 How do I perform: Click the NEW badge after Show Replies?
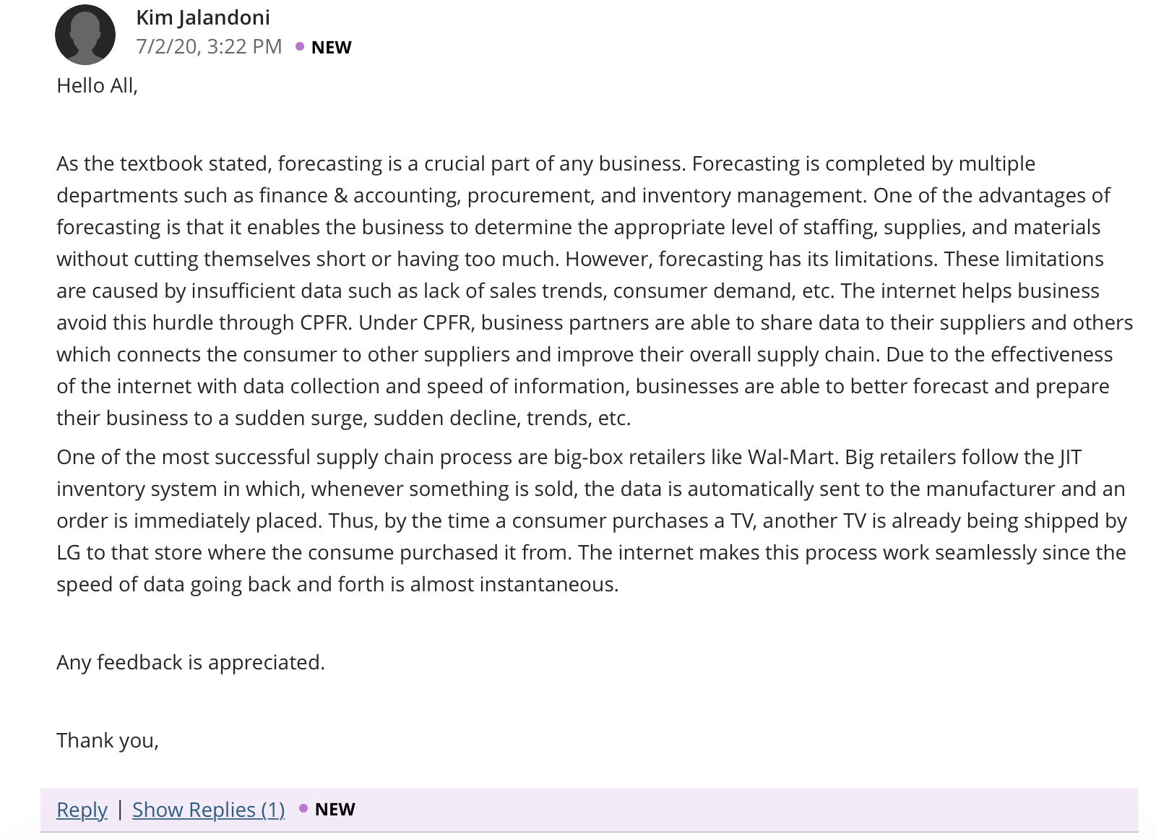click(x=335, y=809)
